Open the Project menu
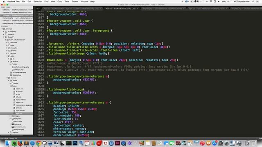The height and width of the screenshot is (147, 262). tap(75, 2)
